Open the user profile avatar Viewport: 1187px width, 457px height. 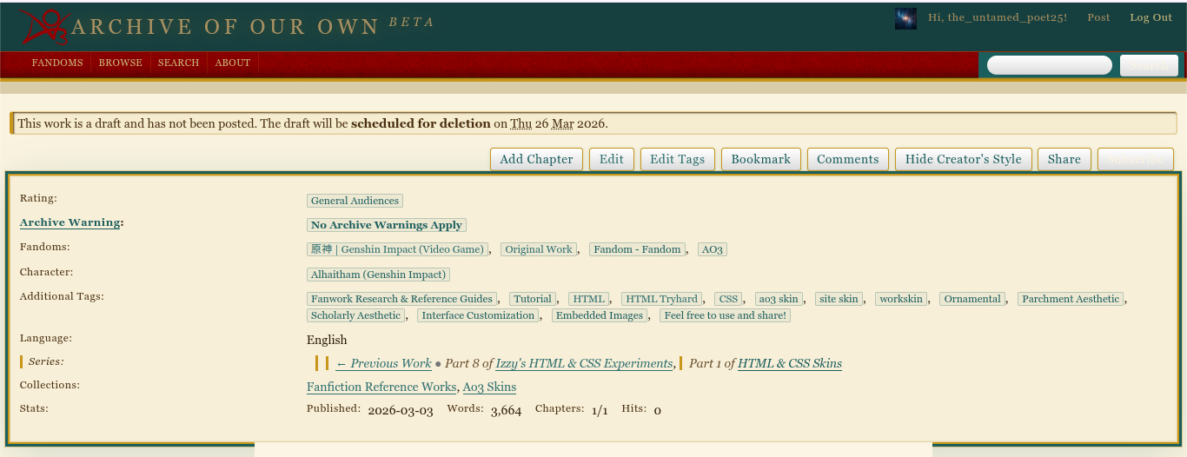[905, 18]
